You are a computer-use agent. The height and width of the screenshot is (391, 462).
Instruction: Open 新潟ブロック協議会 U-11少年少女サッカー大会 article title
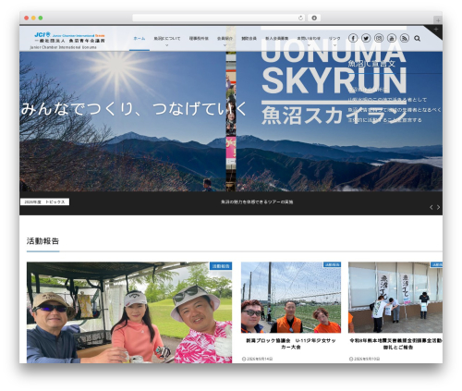pos(291,344)
